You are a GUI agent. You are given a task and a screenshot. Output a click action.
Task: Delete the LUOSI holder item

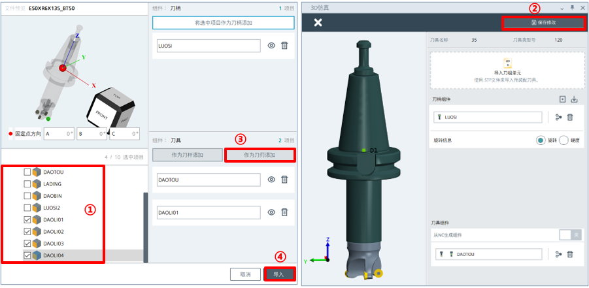click(284, 46)
